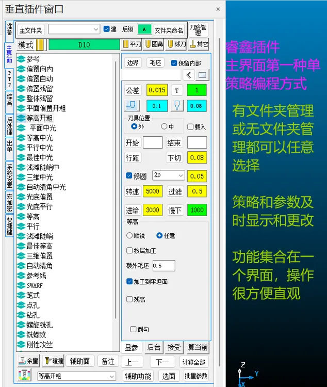Toggle the 加工到平坦面 checkbox
The image size is (327, 387).
pyautogui.click(x=129, y=281)
